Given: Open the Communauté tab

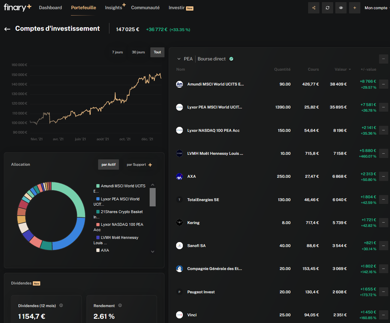Looking at the screenshot, I should click(x=145, y=8).
